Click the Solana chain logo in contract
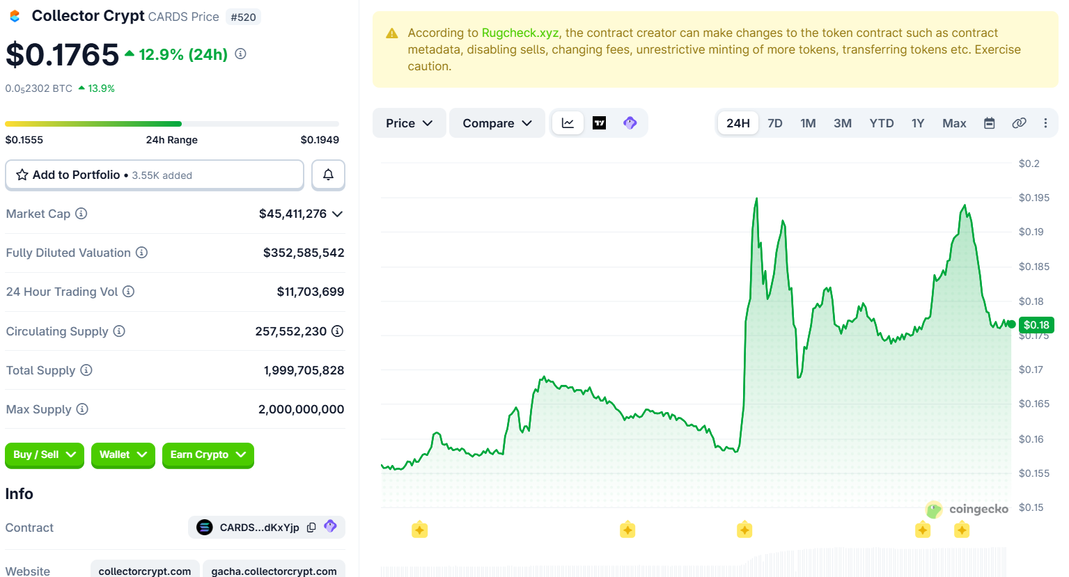This screenshot has width=1069, height=577. coord(205,528)
